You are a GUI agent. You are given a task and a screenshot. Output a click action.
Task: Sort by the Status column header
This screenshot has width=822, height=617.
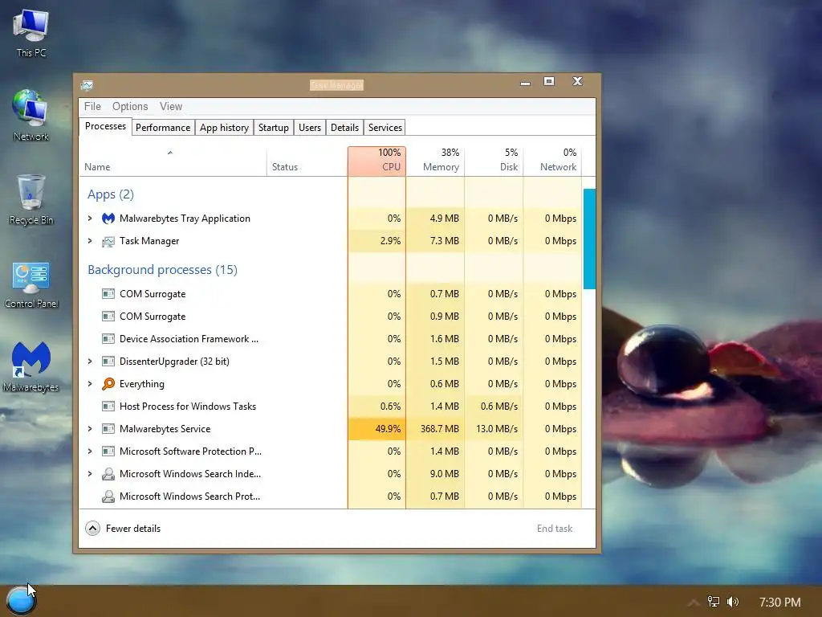point(307,161)
